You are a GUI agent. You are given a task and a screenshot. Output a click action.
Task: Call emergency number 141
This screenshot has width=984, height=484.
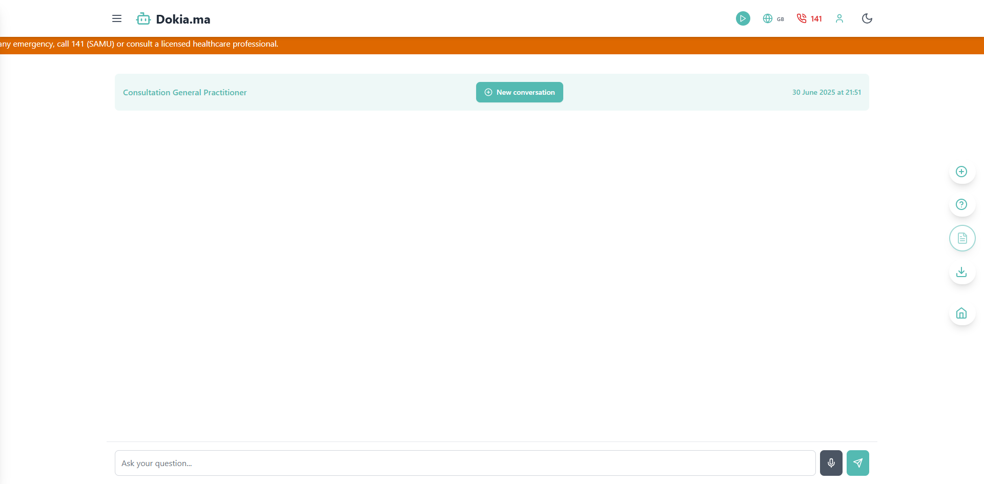[809, 18]
